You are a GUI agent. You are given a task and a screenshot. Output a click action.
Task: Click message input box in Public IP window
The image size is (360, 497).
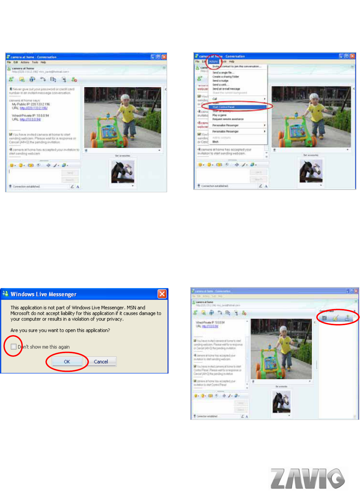(x=34, y=176)
